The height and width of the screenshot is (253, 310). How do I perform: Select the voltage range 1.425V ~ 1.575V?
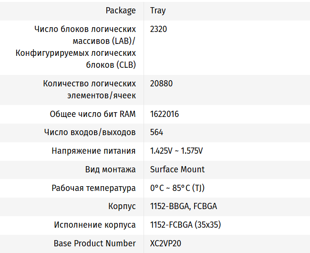[x=176, y=151]
